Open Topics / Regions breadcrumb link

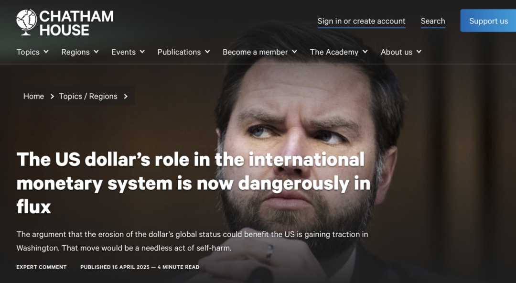(88, 96)
